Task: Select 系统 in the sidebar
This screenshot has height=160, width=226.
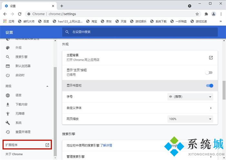Action: 18,123
